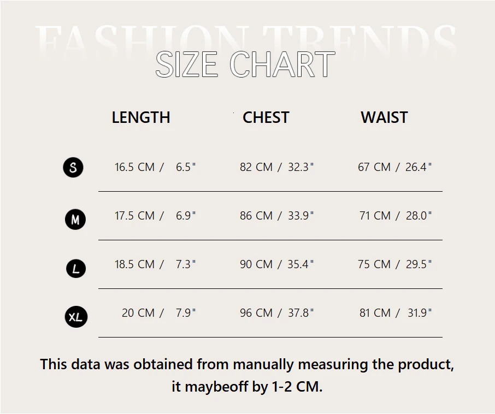Screen dimensions: 495x414
Task: Click the 67 CM waist value
Action: [374, 167]
